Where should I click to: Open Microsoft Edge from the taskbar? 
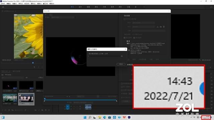(105, 117)
